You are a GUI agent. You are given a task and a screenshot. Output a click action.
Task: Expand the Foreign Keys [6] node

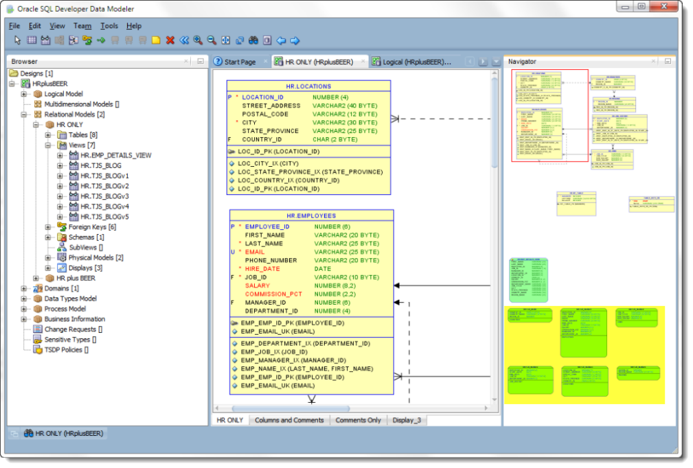click(48, 227)
